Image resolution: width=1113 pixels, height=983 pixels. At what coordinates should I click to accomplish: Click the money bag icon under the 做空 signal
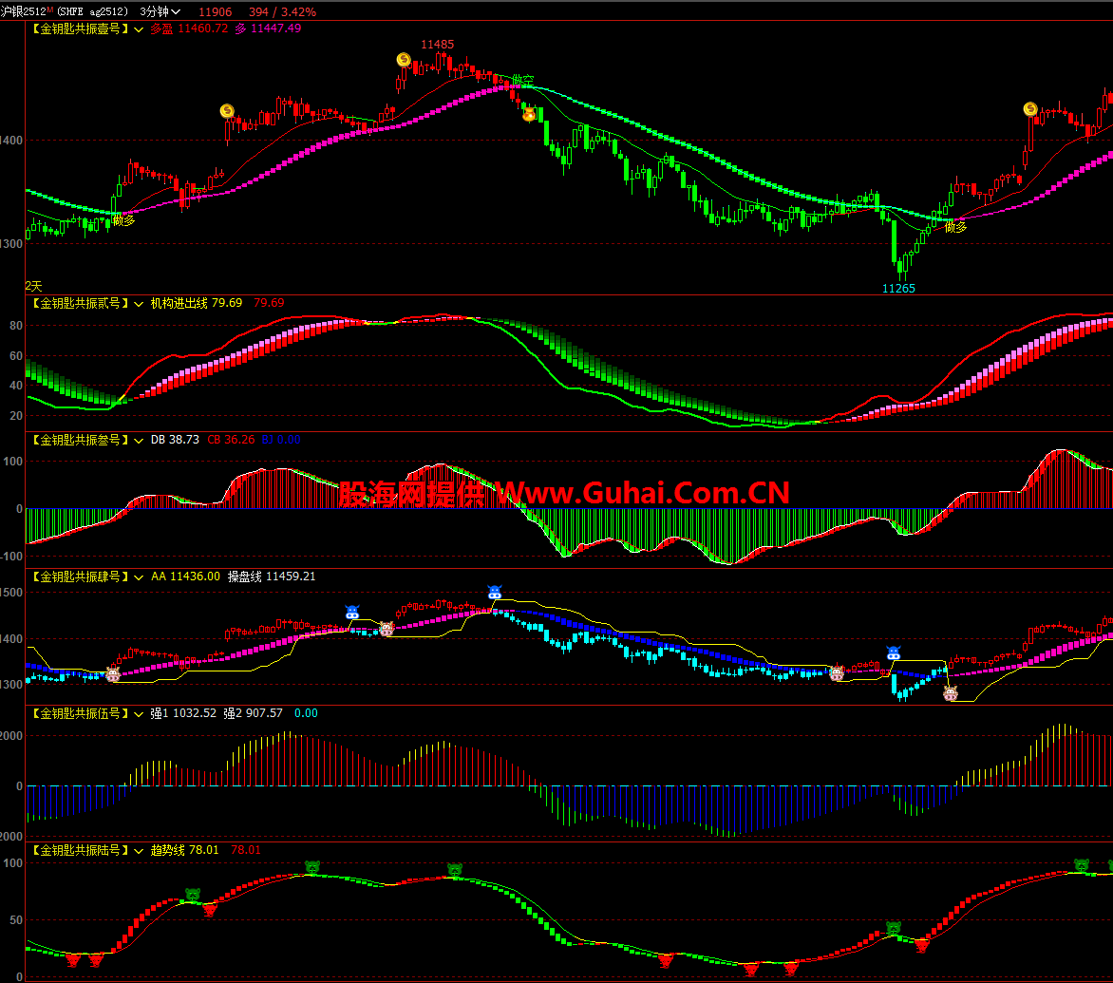coord(529,115)
